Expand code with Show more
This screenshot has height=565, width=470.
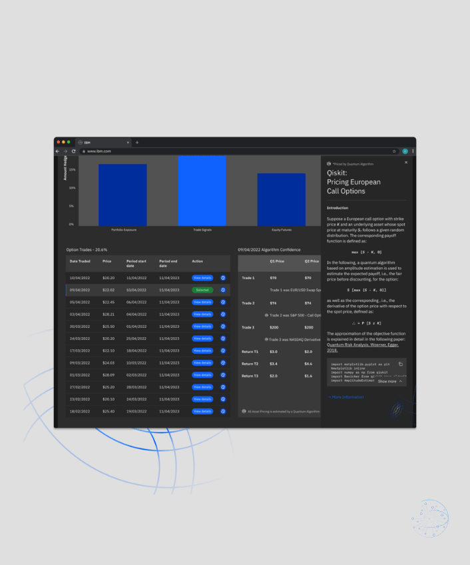[x=389, y=381]
